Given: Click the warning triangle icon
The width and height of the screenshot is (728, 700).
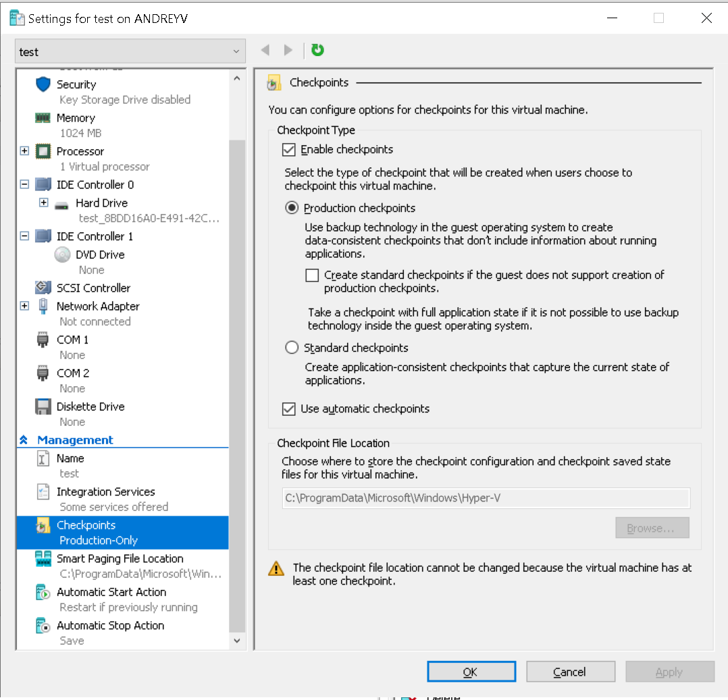Looking at the screenshot, I should pyautogui.click(x=276, y=568).
